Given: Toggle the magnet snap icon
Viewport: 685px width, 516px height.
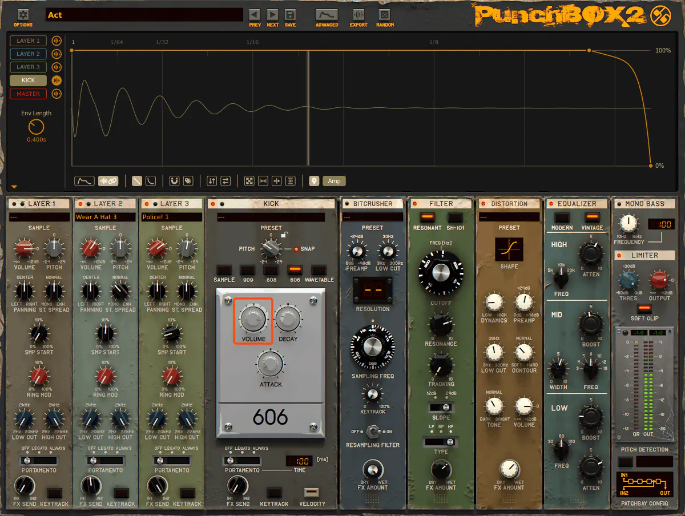Looking at the screenshot, I should click(175, 181).
